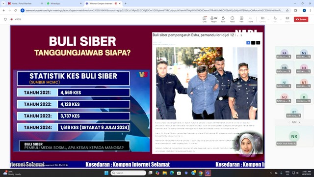Viewport: 314px width, 177px height.
Task: Expand the camera options dropdown arrow
Action: (268, 19)
